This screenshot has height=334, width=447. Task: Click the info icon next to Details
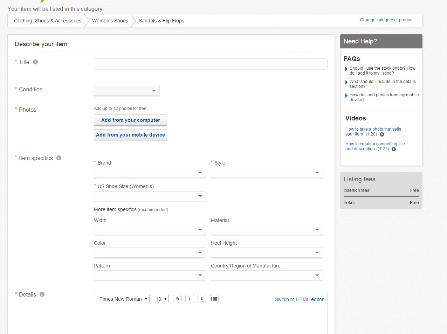42,294
